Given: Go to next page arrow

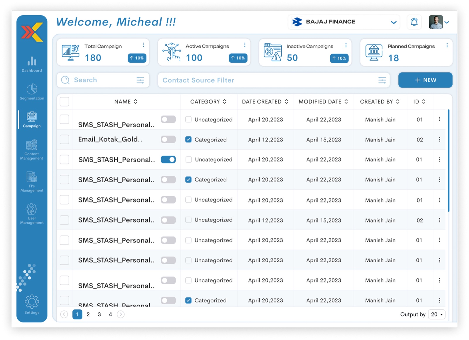Looking at the screenshot, I should [x=120, y=314].
